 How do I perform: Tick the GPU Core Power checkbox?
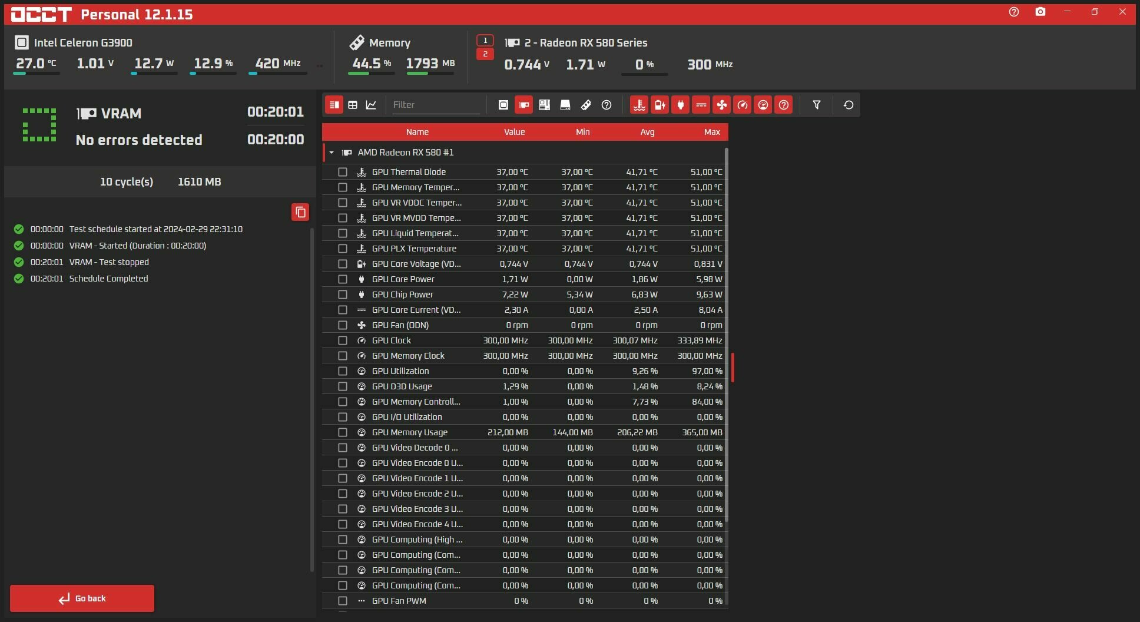(343, 279)
